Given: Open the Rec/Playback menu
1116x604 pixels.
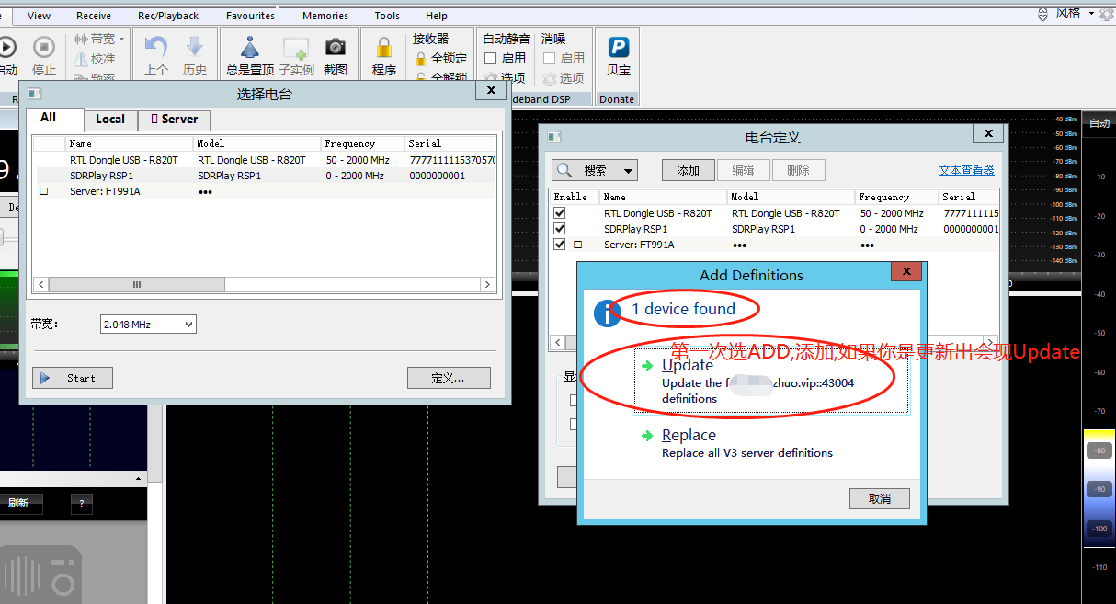Looking at the screenshot, I should point(168,16).
